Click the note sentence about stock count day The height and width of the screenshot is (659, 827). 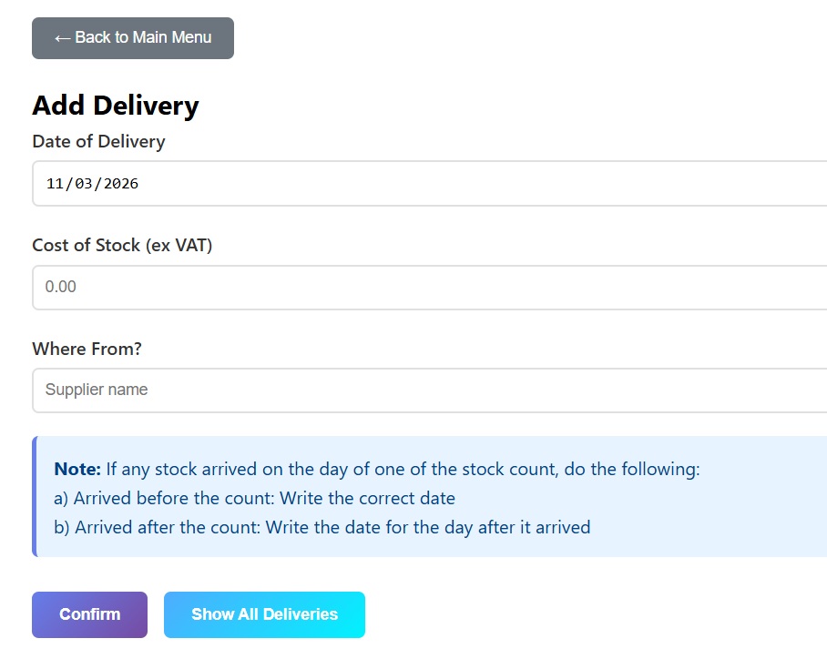click(403, 470)
